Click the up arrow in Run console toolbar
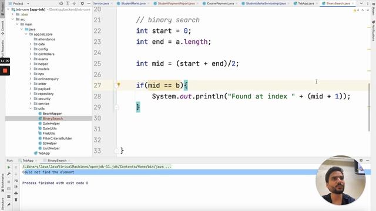Screen dimensions: 376x211 (16, 168)
